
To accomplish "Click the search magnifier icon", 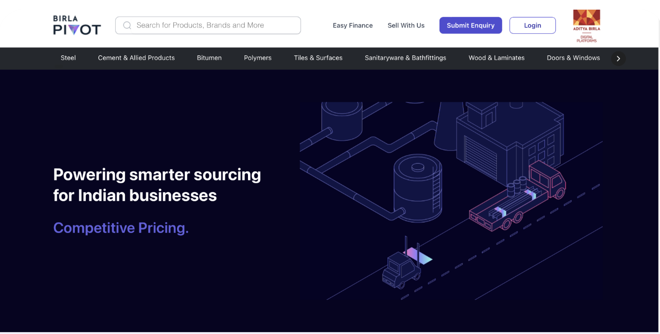I will 127,26.
